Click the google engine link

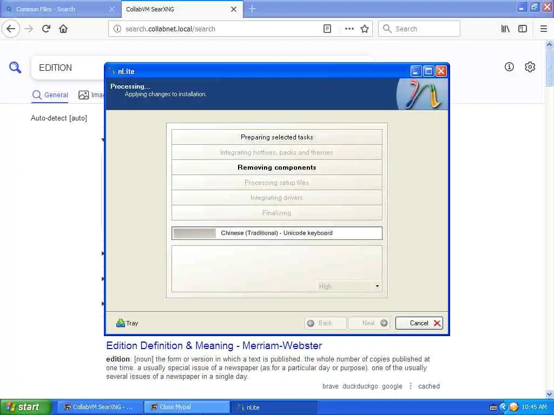pos(392,386)
